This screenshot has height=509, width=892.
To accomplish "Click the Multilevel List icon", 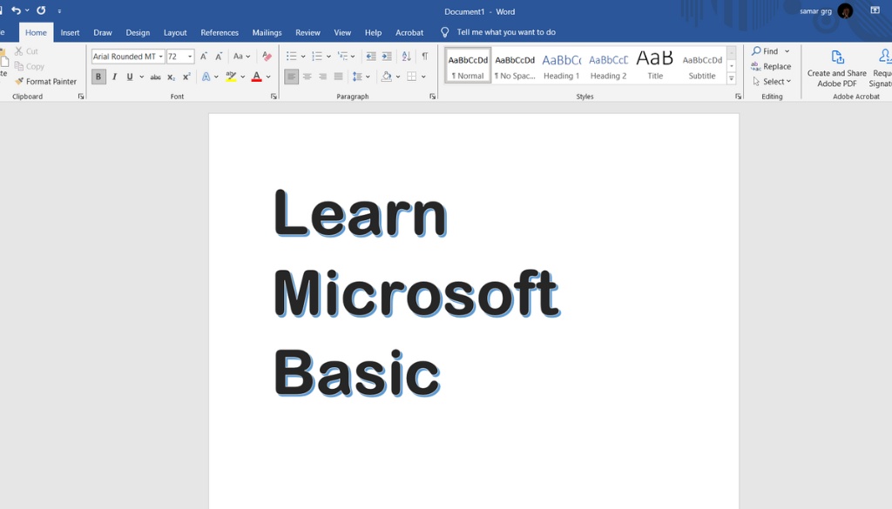I will pos(342,57).
